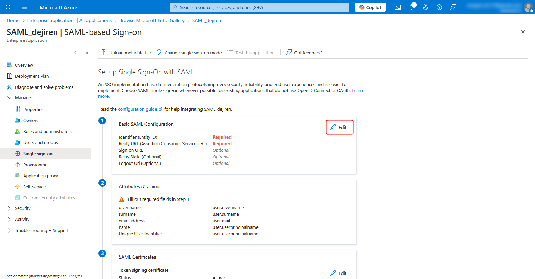Collapse the left navigation pane
The width and height of the screenshot is (535, 279).
pos(87,53)
